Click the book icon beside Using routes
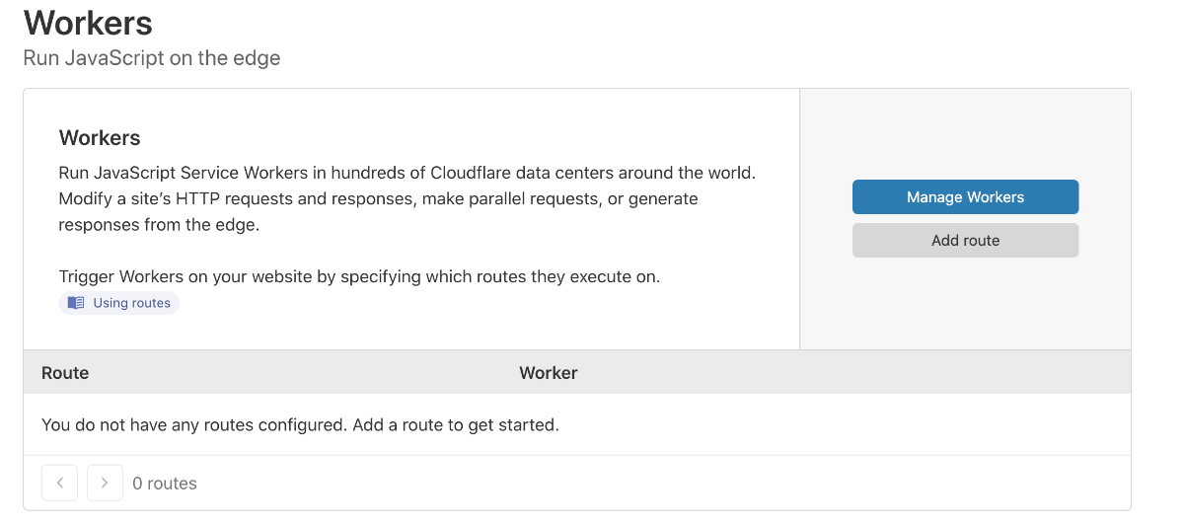Image resolution: width=1184 pixels, height=526 pixels. 76,303
